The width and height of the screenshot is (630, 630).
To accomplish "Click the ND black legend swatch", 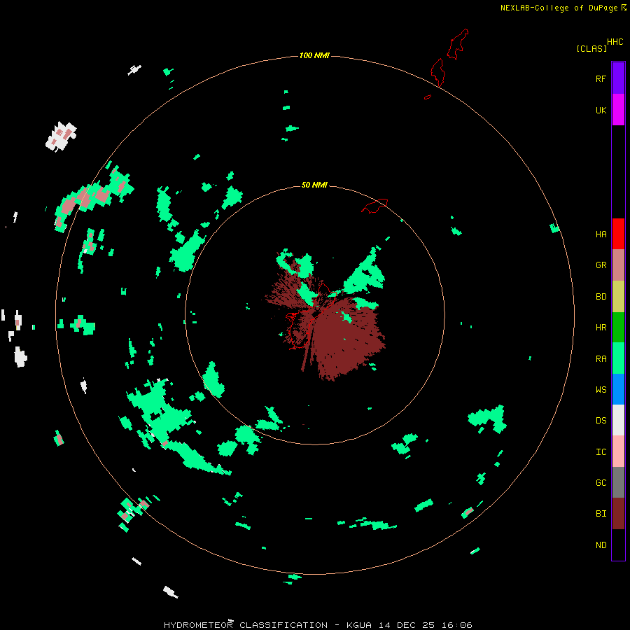I will click(x=618, y=545).
